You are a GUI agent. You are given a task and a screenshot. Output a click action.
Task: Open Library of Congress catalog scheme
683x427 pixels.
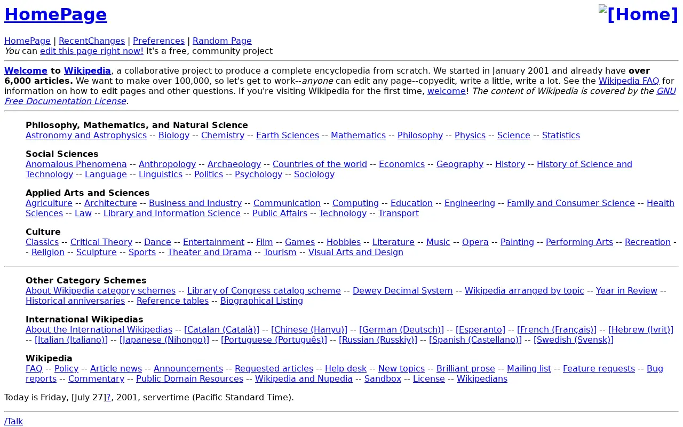pyautogui.click(x=264, y=291)
